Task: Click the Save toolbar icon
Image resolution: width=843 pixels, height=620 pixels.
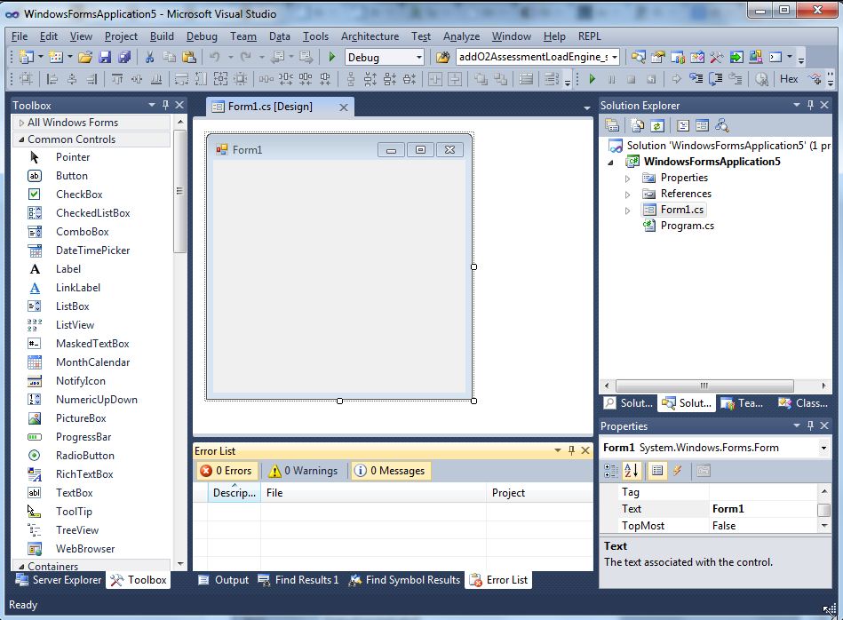Action: coord(105,57)
